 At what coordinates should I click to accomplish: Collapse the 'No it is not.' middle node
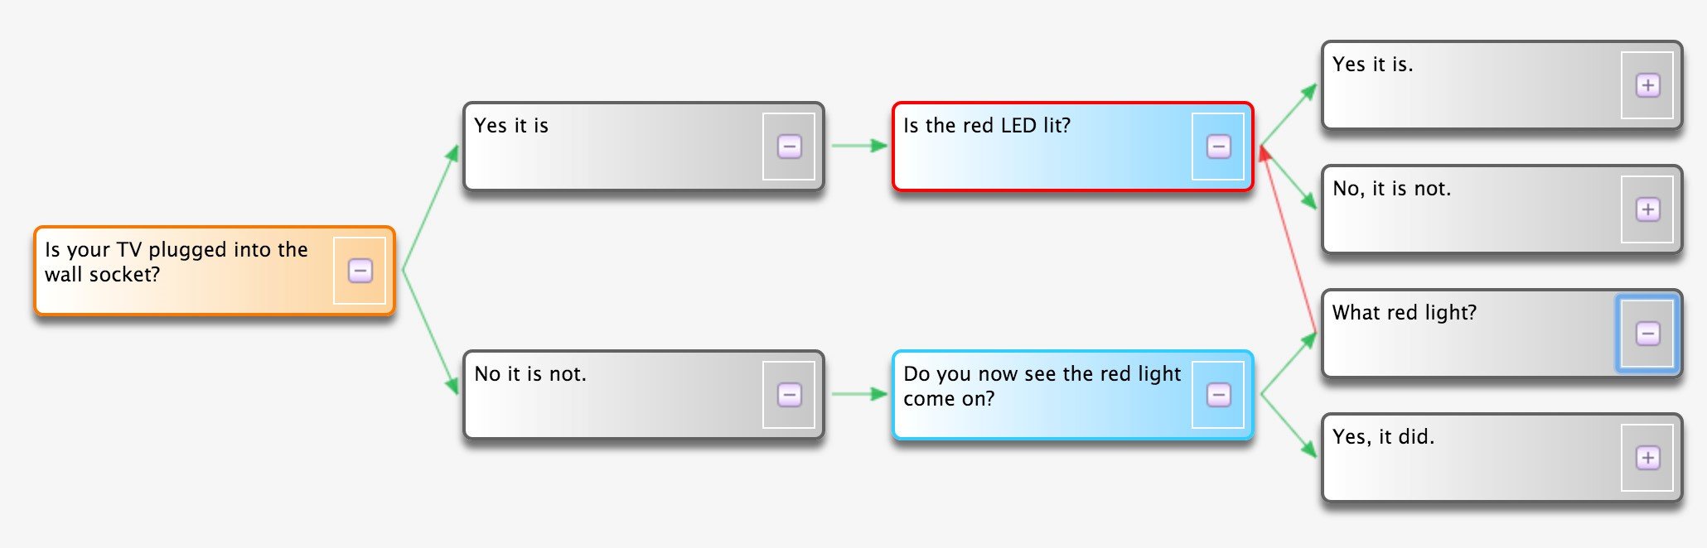pos(789,395)
